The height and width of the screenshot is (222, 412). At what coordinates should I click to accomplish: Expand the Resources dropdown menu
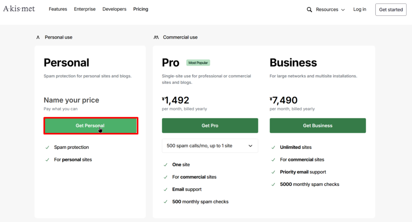coord(330,10)
